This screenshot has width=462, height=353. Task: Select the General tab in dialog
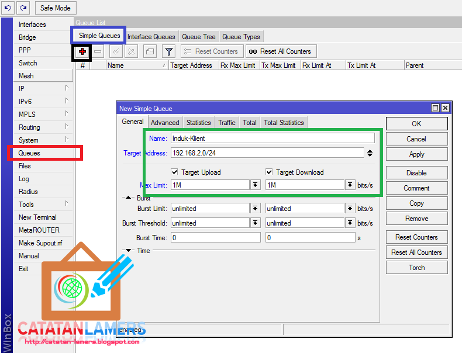(133, 122)
